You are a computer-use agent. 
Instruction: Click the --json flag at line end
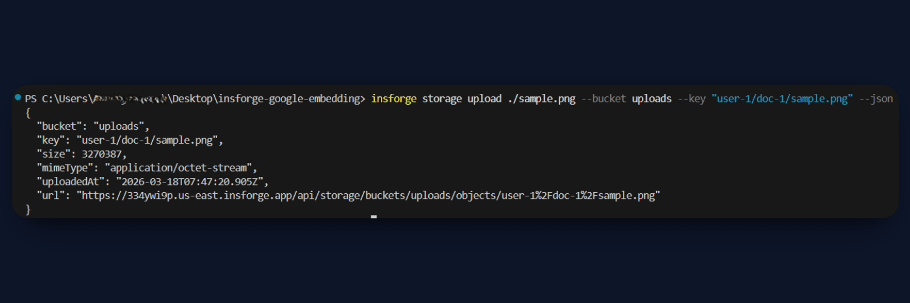pos(876,99)
